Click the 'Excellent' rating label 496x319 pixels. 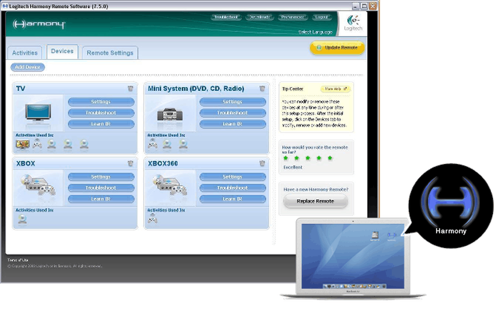[293, 167]
